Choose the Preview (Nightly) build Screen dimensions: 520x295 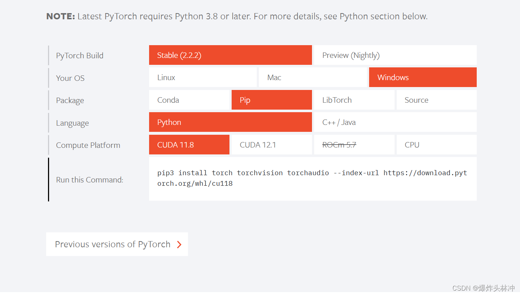395,55
